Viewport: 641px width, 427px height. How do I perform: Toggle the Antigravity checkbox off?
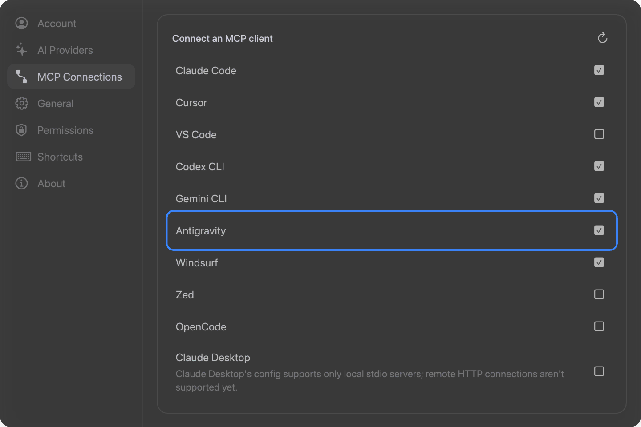599,230
